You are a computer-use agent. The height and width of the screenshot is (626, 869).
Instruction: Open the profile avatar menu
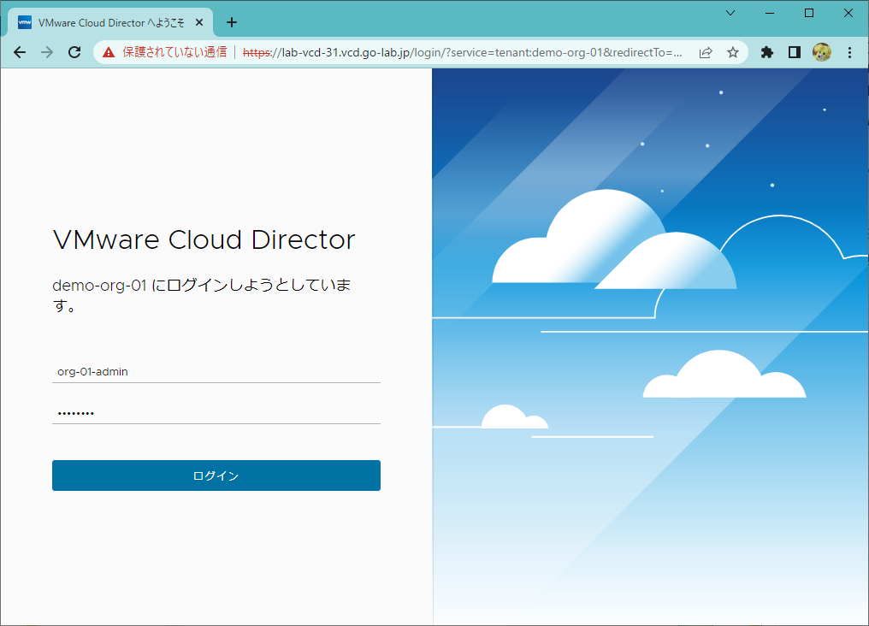(822, 53)
